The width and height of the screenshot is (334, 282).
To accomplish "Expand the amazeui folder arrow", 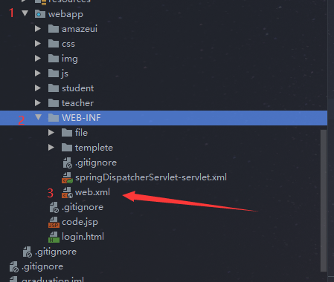I will pos(38,29).
